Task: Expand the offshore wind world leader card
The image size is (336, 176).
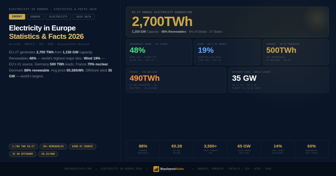Action: [279, 80]
